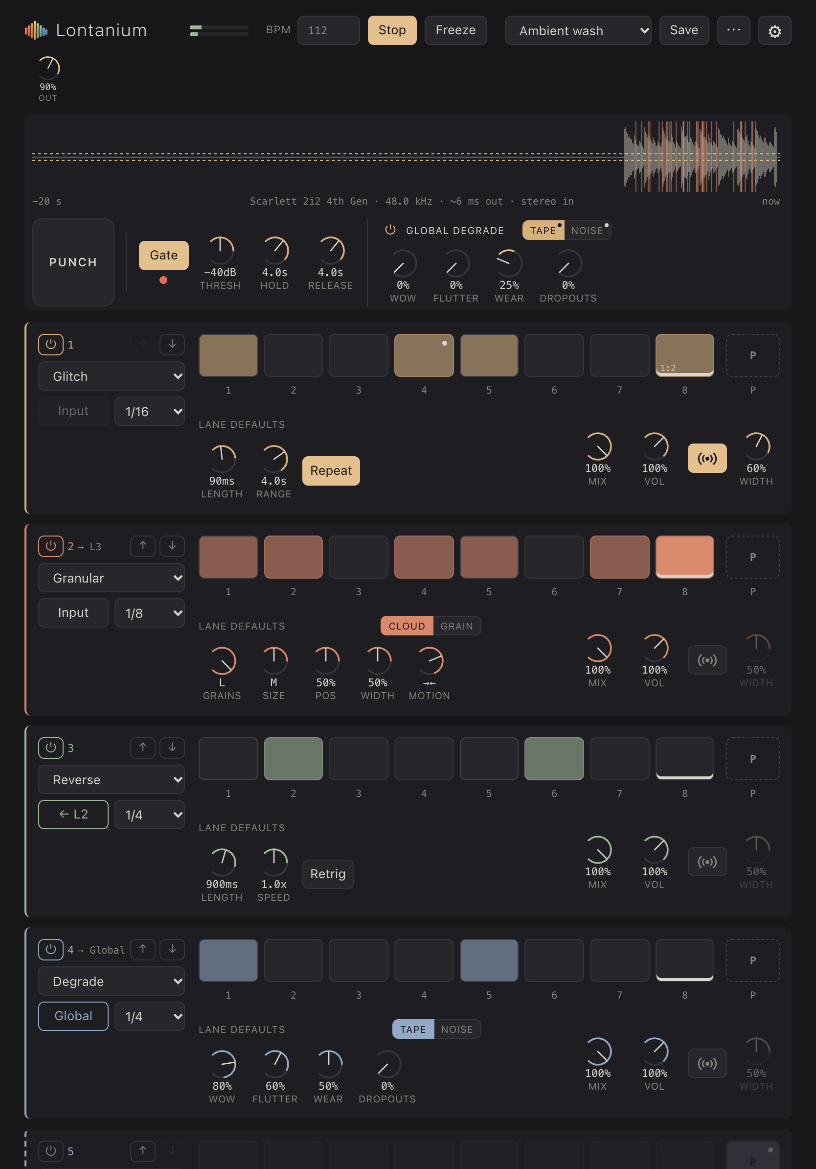Select NOISE tab in lane 4

(x=457, y=1029)
